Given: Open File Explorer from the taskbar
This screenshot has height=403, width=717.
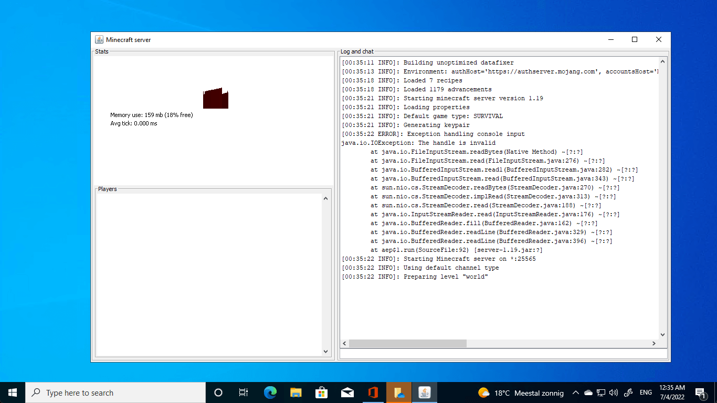Looking at the screenshot, I should coord(296,393).
